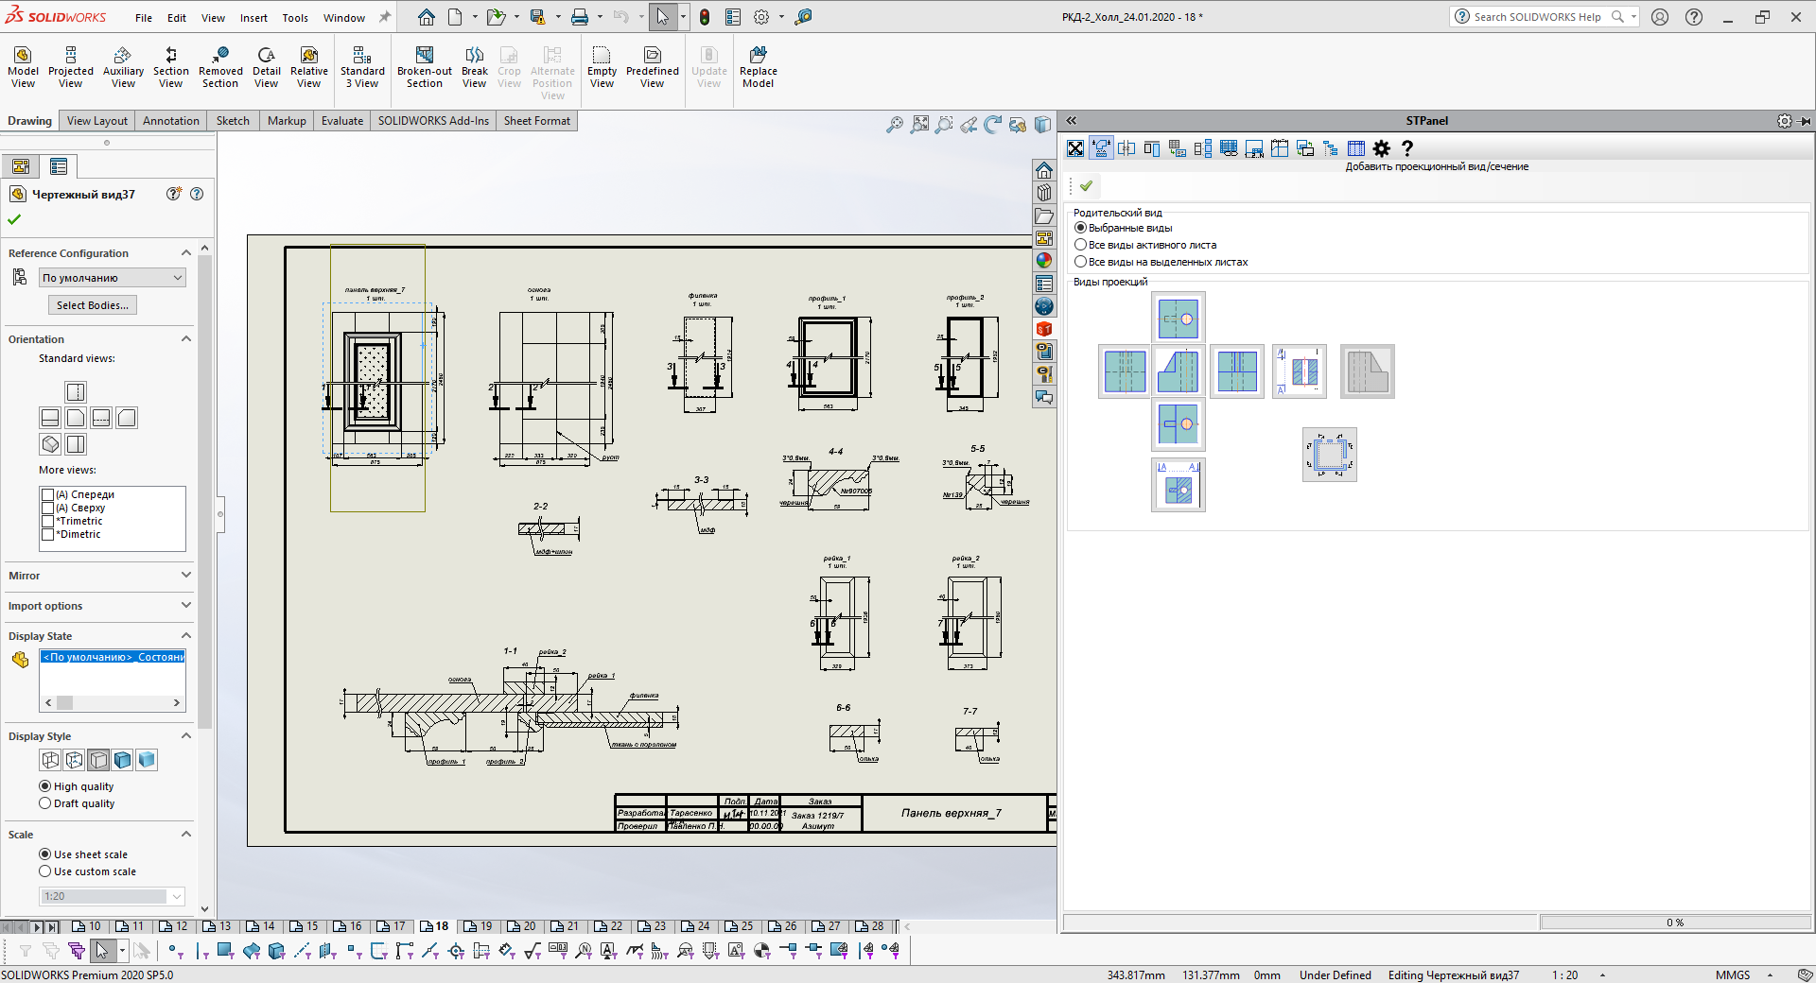Click the Removed Section tool
Viewport: 1816px width, 983px height.
coord(220,67)
